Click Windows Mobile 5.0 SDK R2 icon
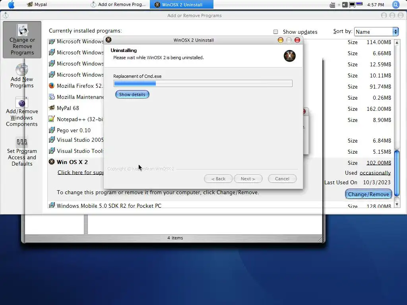The height and width of the screenshot is (305, 407). click(x=52, y=205)
